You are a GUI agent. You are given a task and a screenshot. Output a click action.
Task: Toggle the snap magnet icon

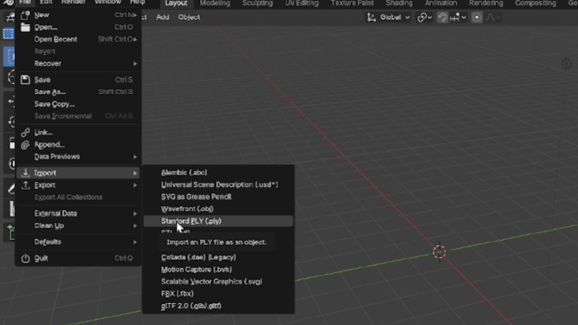pyautogui.click(x=443, y=17)
